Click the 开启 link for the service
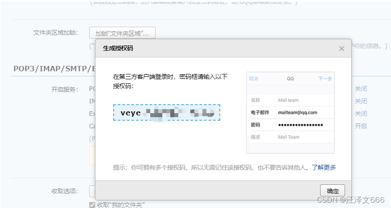 tap(361, 126)
